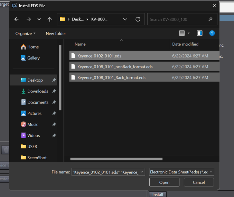
Task: Go back with the left arrow button
Action: click(16, 19)
